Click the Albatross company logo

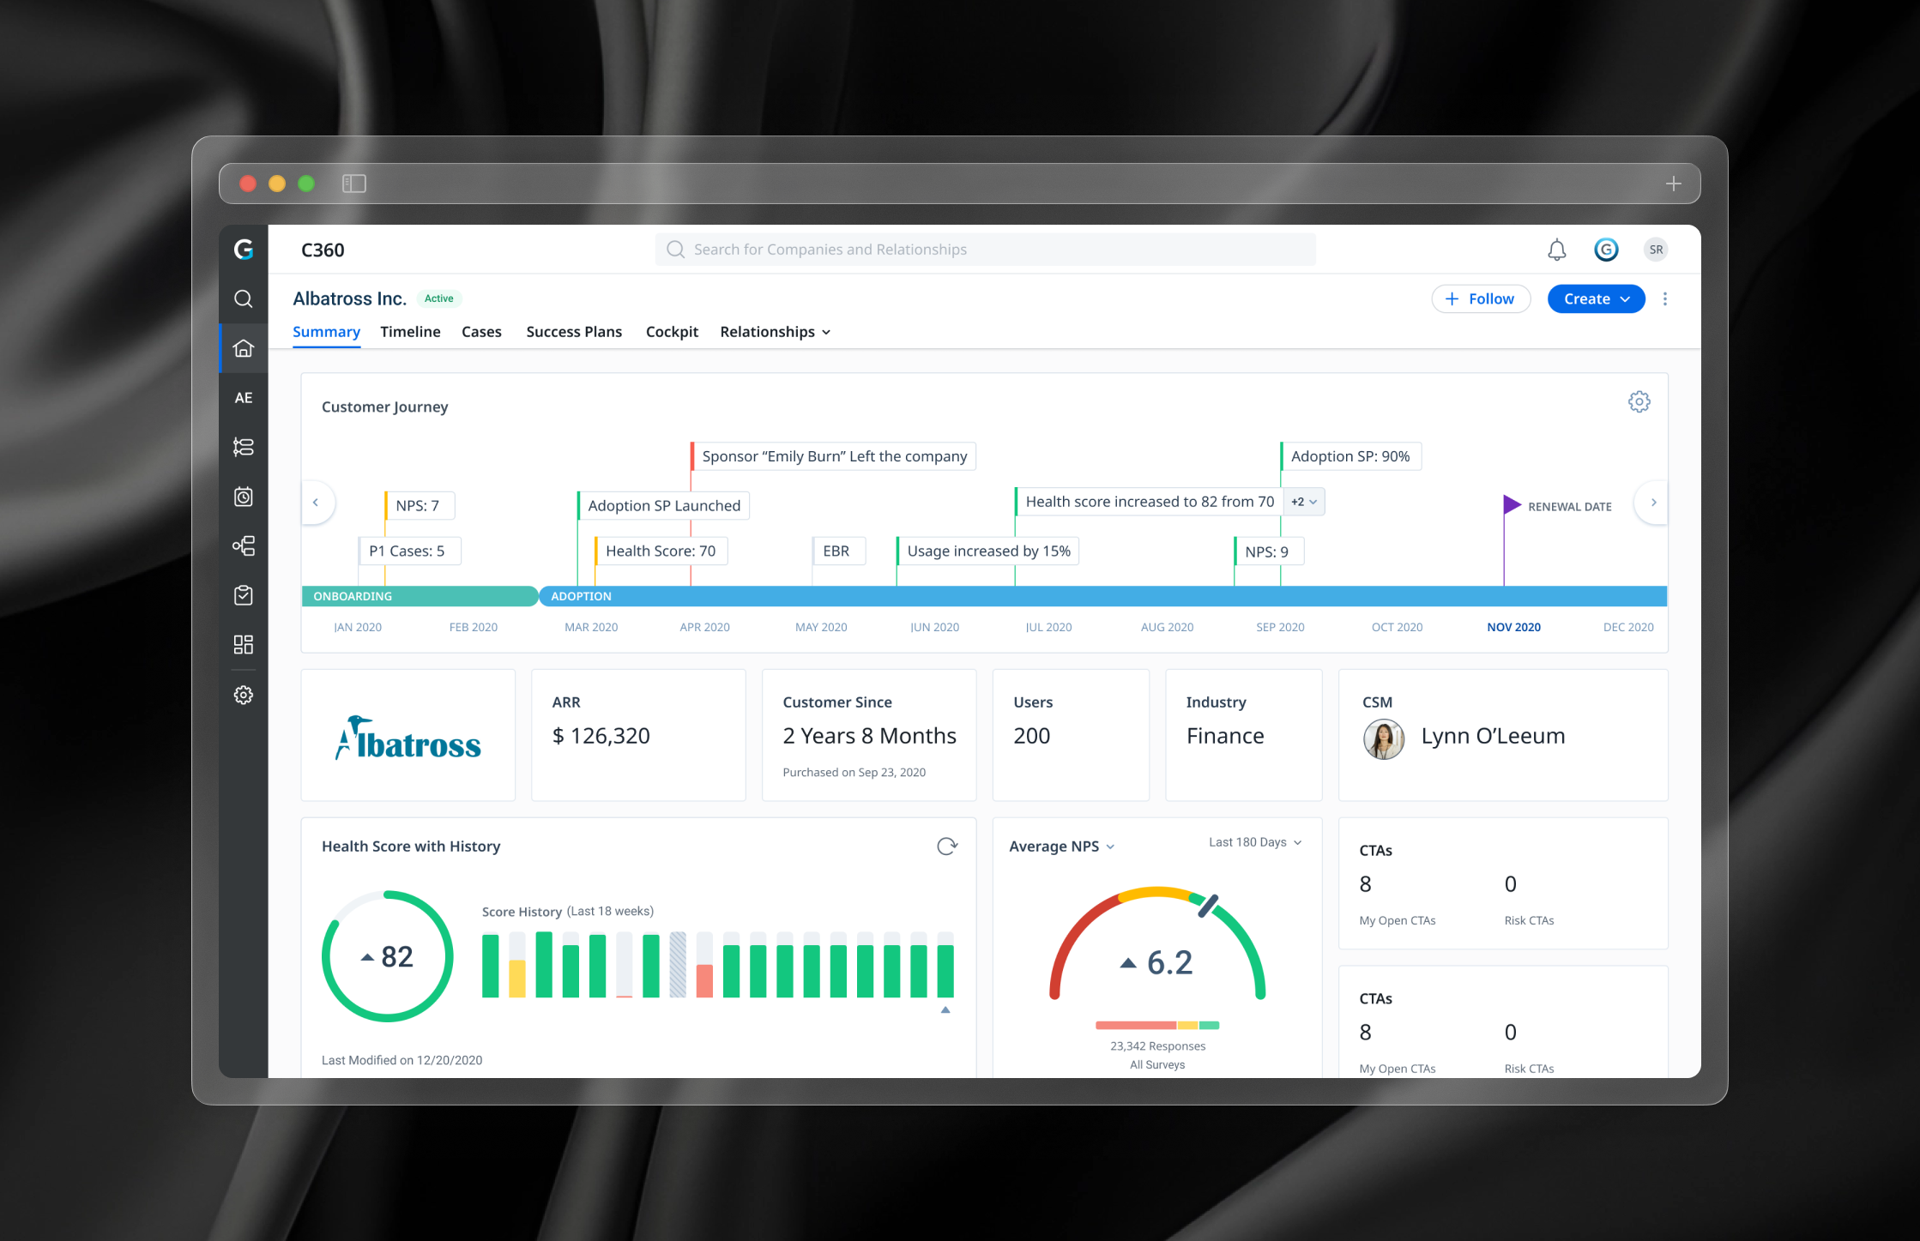coord(408,739)
